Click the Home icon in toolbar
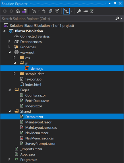This screenshot has width=124, height=163. pyautogui.click(x=18, y=11)
